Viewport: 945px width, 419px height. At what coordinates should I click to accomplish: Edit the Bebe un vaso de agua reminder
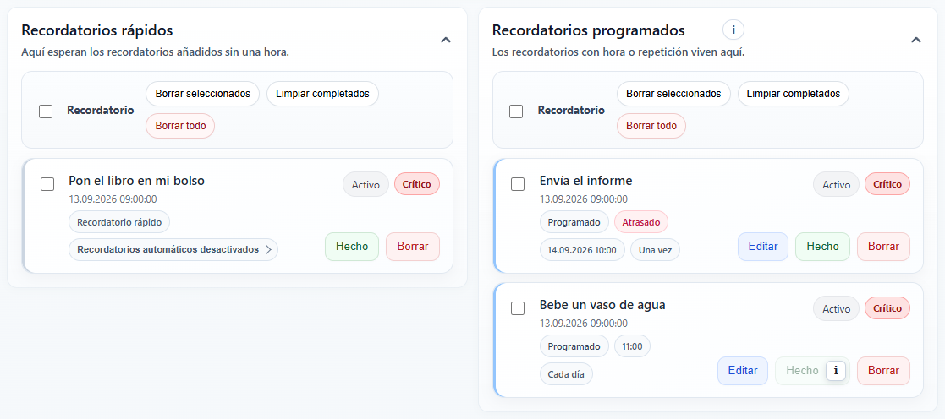(x=743, y=371)
